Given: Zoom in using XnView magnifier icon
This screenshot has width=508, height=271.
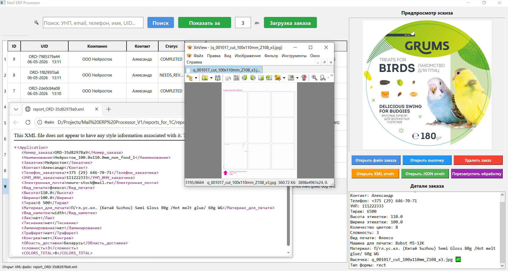Looking at the screenshot, I should (314, 78).
